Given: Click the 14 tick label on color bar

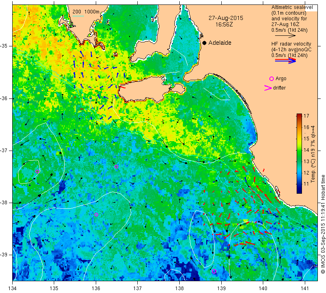Looking at the screenshot, I should (x=306, y=150).
